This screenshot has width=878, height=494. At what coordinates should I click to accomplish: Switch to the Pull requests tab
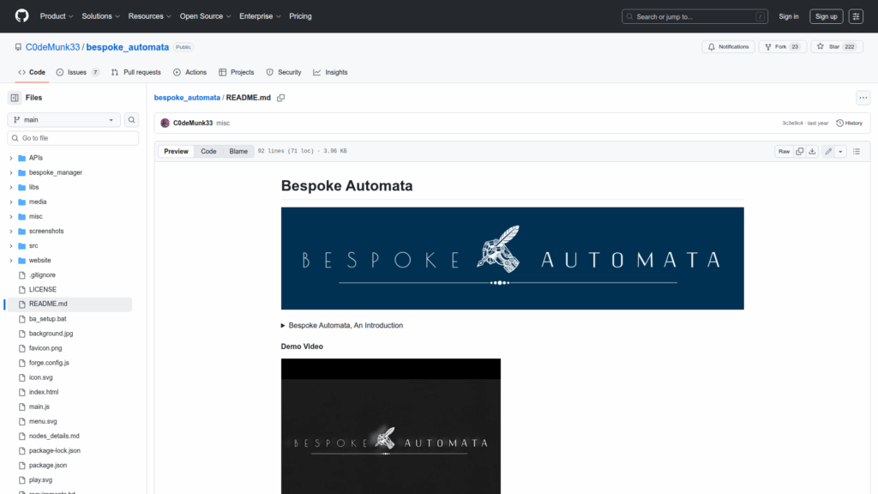136,72
